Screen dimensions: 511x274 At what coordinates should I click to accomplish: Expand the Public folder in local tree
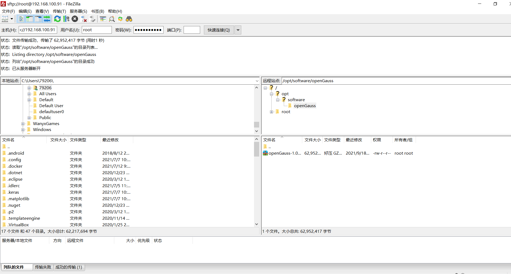click(29, 118)
